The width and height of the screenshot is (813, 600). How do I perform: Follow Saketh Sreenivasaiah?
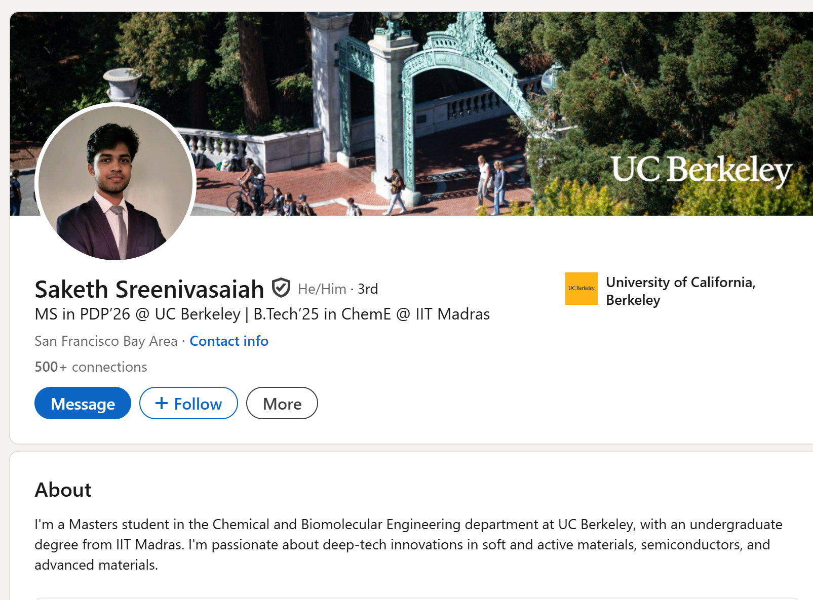(x=188, y=404)
